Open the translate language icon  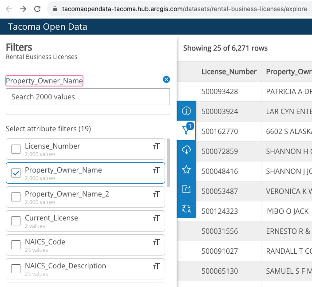pos(186,208)
